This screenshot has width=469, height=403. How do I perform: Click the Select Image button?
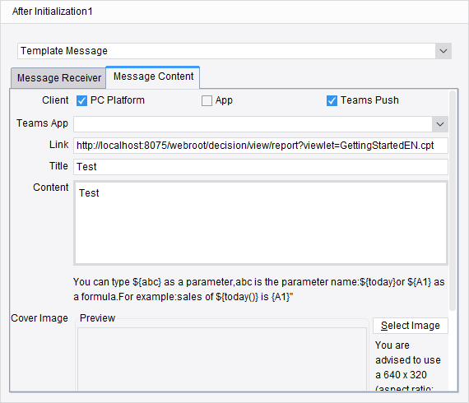pyautogui.click(x=411, y=326)
